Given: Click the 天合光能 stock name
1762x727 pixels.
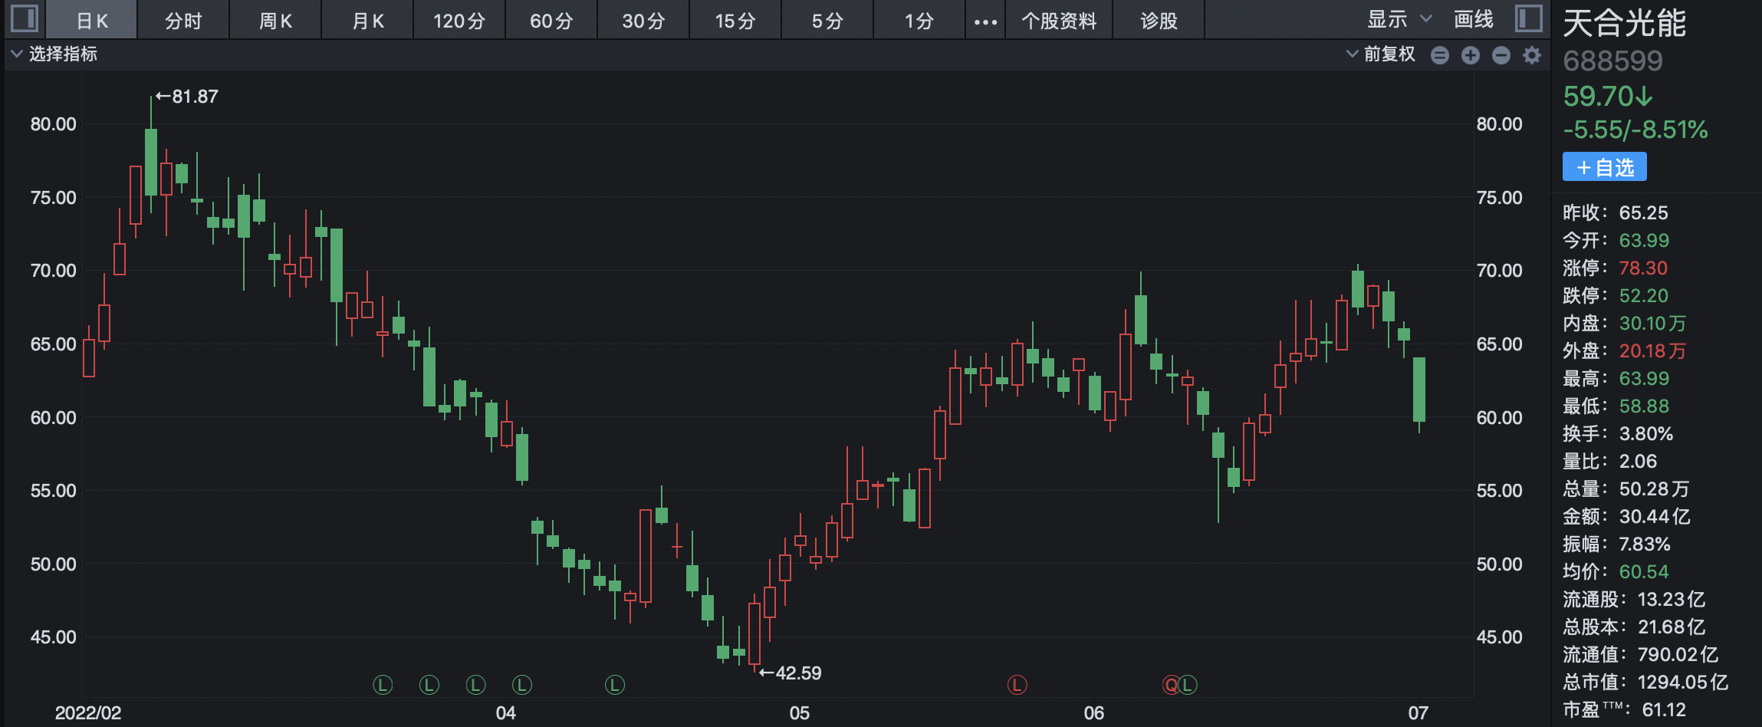Looking at the screenshot, I should (x=1625, y=23).
